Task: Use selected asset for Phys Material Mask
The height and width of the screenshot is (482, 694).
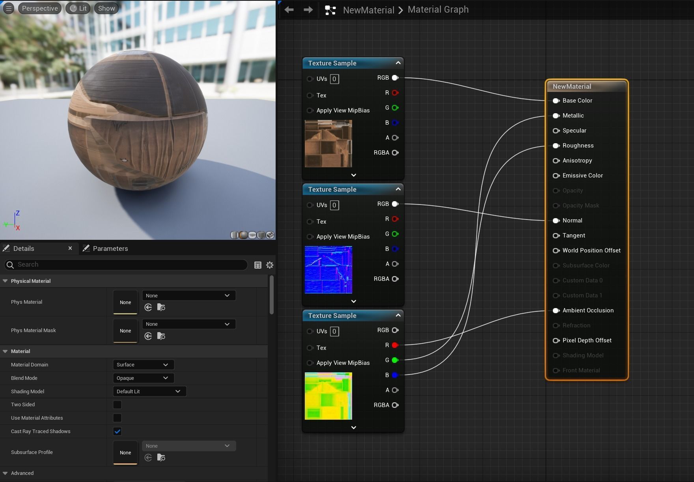Action: [148, 336]
